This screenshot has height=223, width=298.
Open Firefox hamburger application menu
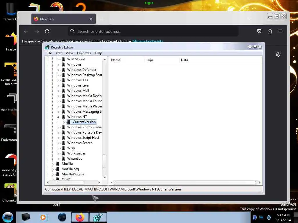pyautogui.click(x=280, y=31)
